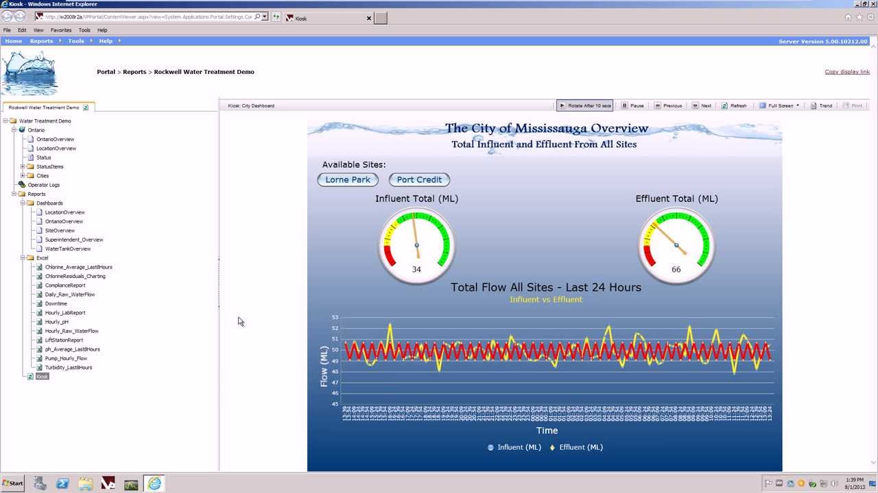Open Windows Explorer folder from taskbar
This screenshot has height=493, width=878.
tap(86, 483)
